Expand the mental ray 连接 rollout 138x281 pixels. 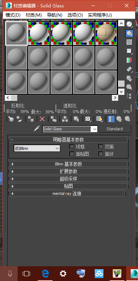[x=67, y=193]
